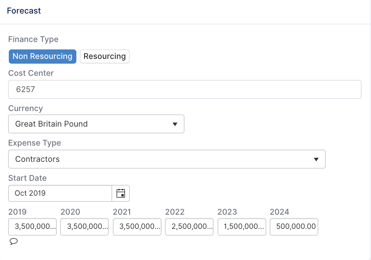Screen dimensions: 371x260
Task: Click the Forecast panel heading
Action: [x=24, y=11]
